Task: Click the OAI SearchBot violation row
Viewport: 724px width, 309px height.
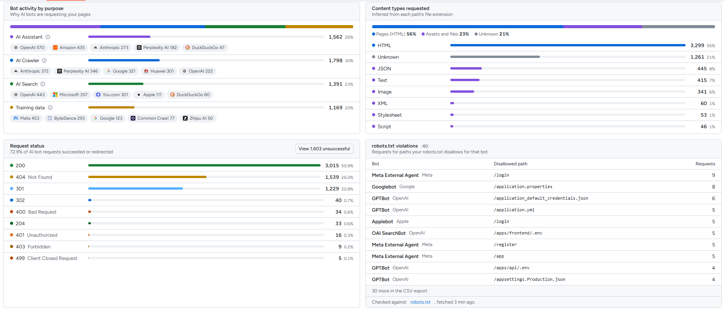Action: pos(543,233)
